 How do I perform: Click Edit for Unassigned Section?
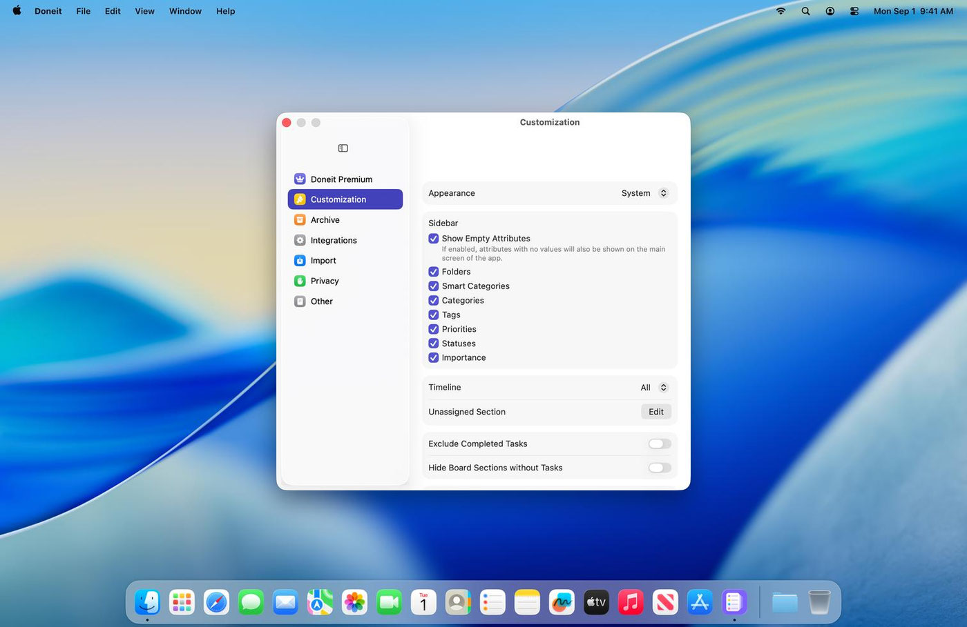pos(655,412)
